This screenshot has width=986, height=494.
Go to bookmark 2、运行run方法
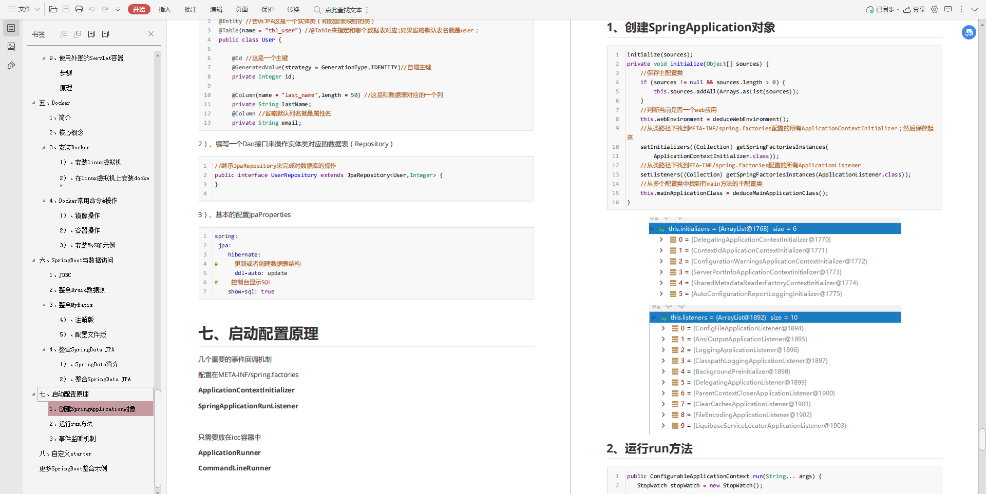point(71,424)
